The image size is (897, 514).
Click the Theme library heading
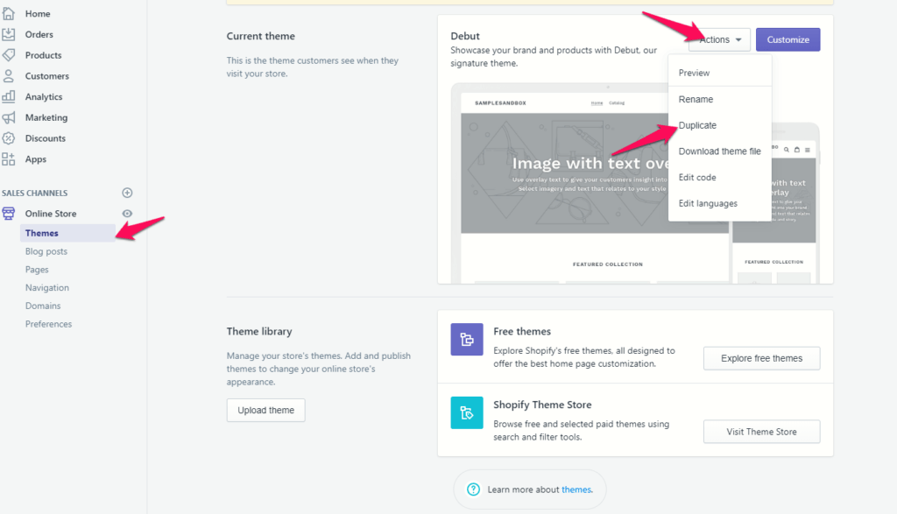[259, 331]
